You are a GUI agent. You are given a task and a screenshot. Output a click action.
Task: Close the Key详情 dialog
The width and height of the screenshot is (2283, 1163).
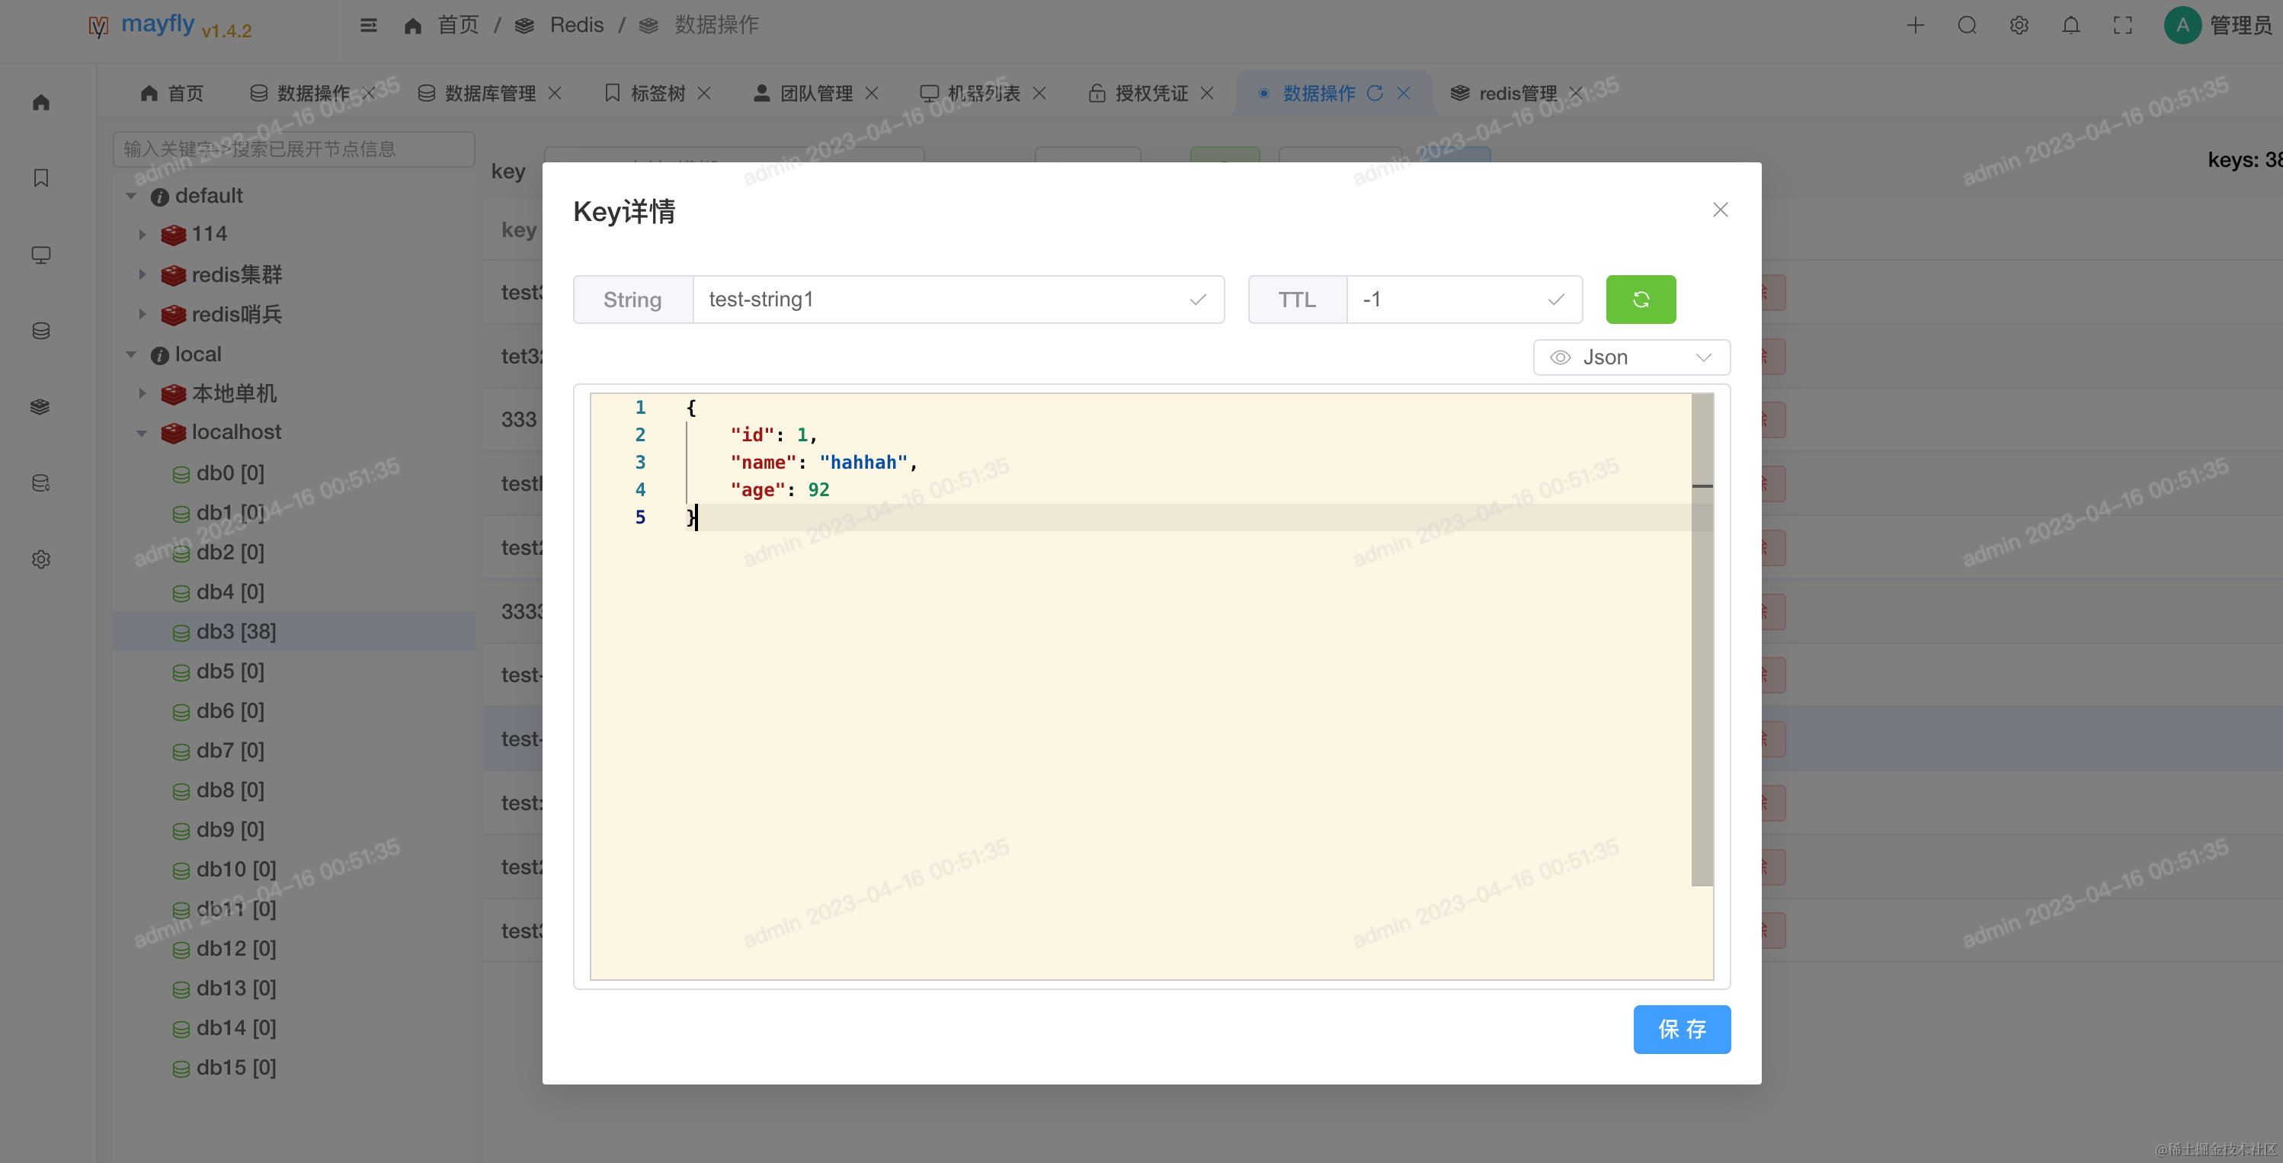point(1719,210)
